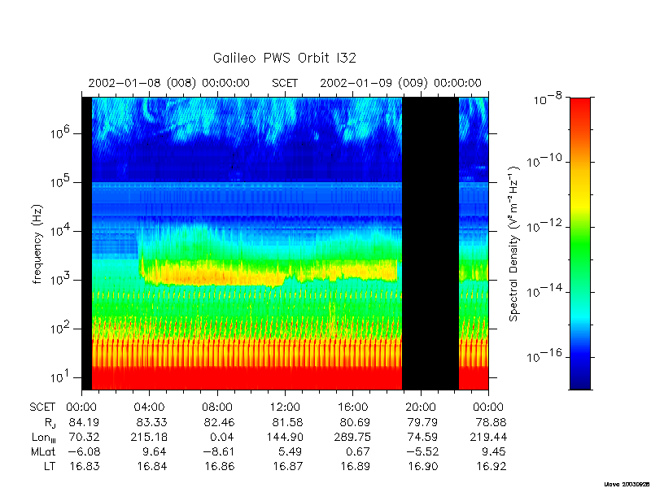Click the 10^-10 color bar label
651x488 pixels.
[543, 160]
